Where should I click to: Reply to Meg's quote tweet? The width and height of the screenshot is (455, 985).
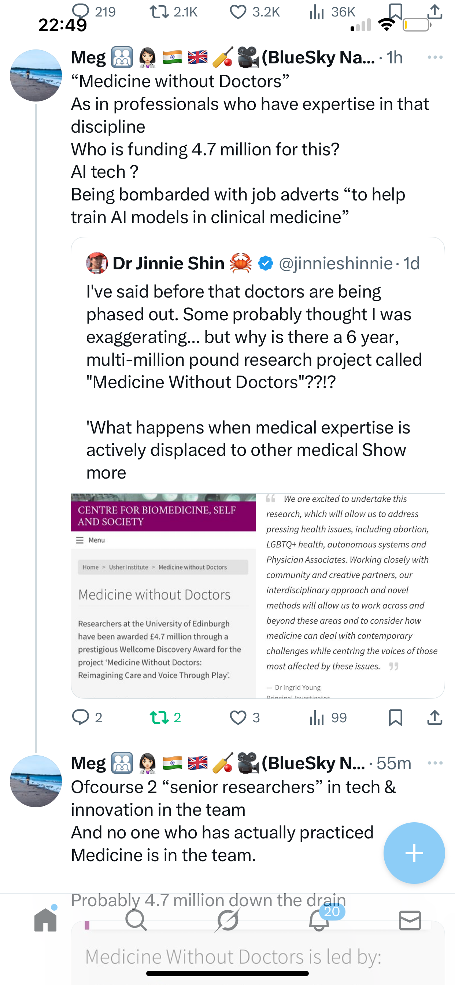[81, 717]
